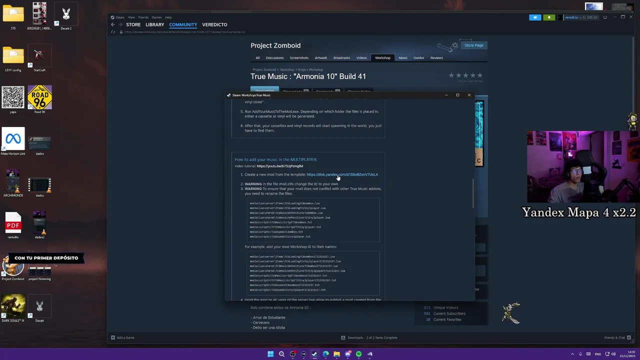The width and height of the screenshot is (640, 360).
Task: Open Downloads status at bottom
Action: [369, 337]
